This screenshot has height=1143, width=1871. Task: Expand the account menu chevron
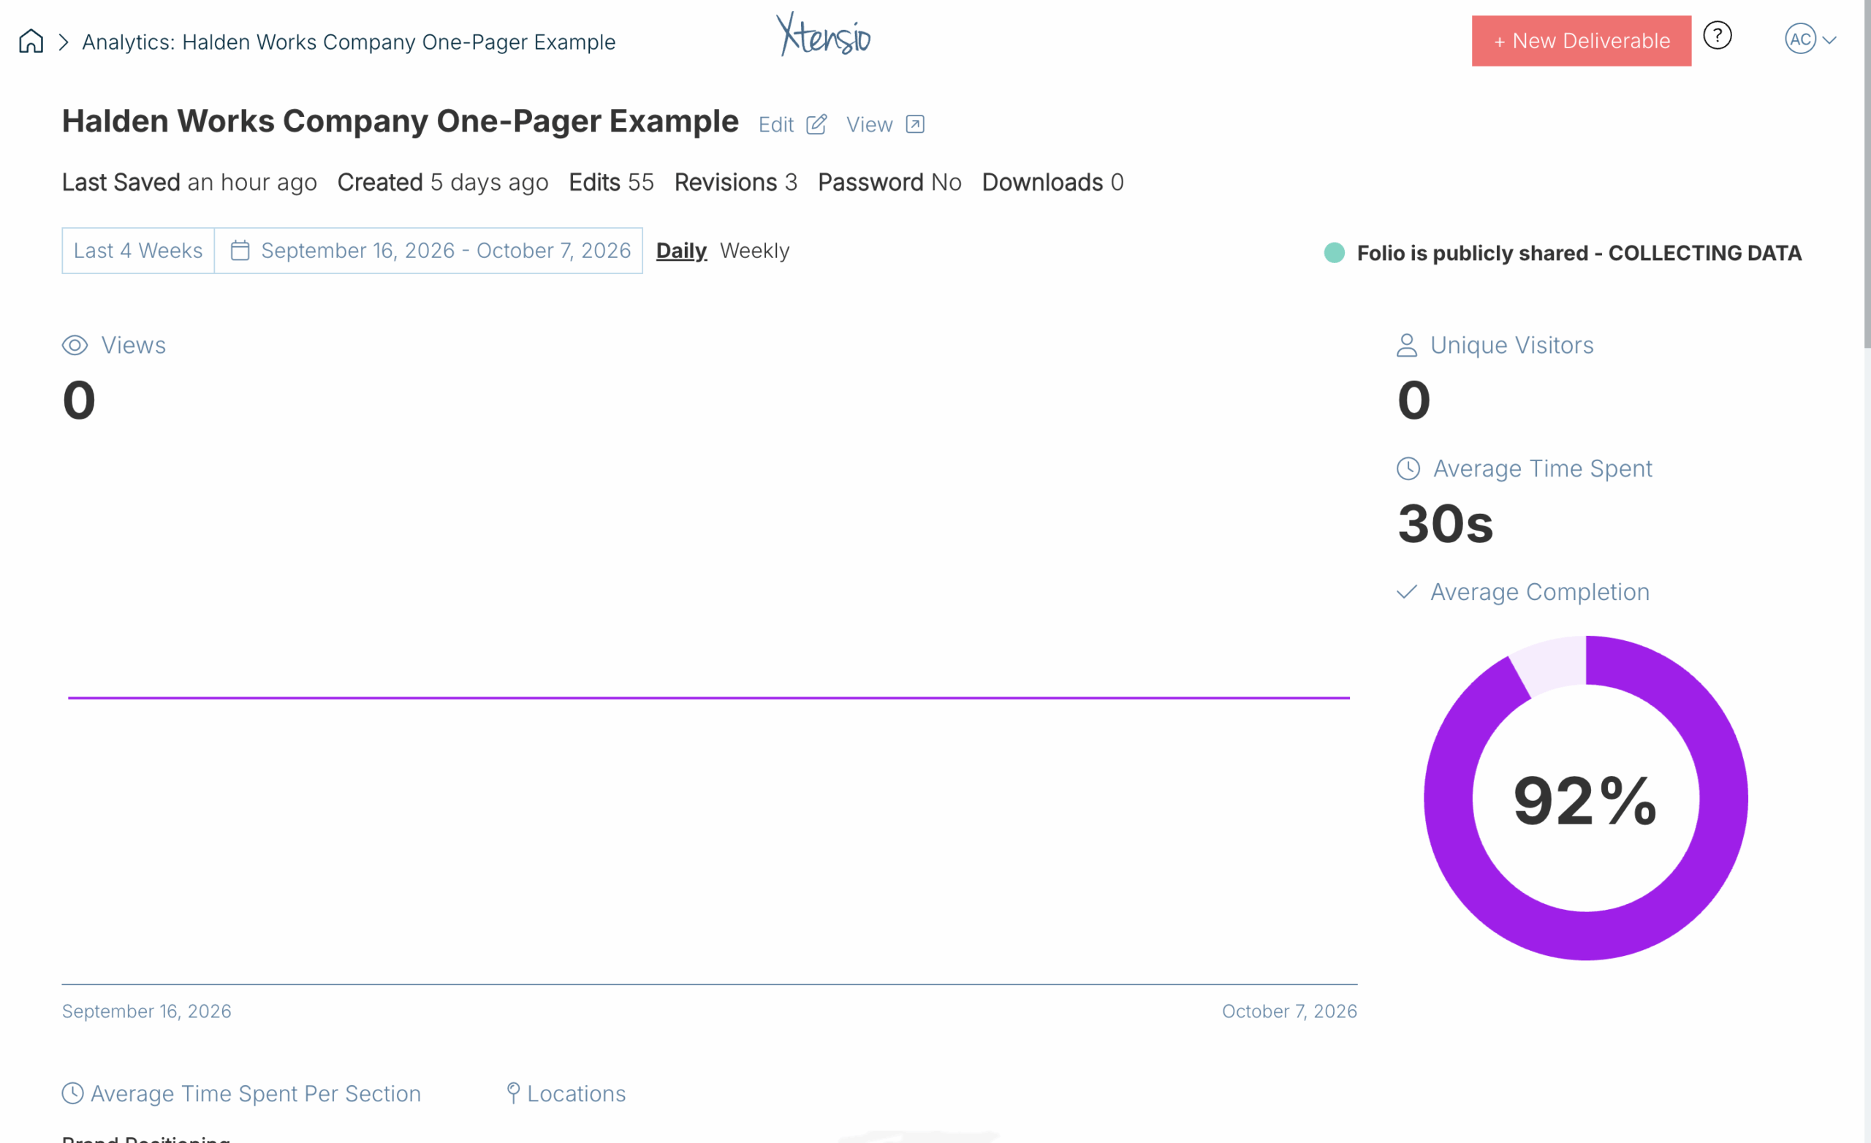point(1829,40)
